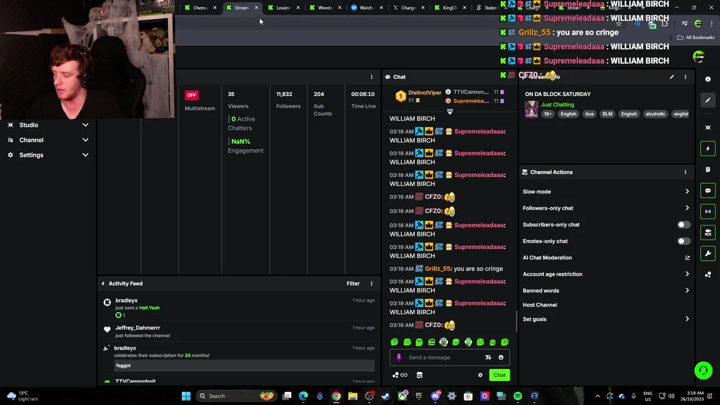
Task: Toggle the Multistream OFF switch
Action: (192, 95)
